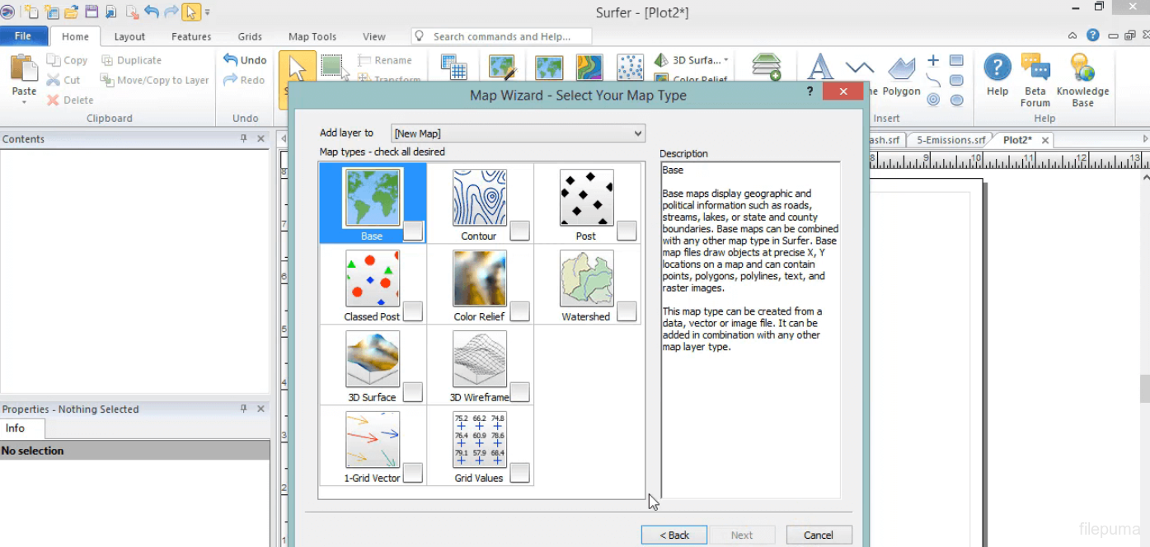Viewport: 1150px width, 547px height.
Task: Check the Grid Values checkbox
Action: (519, 473)
